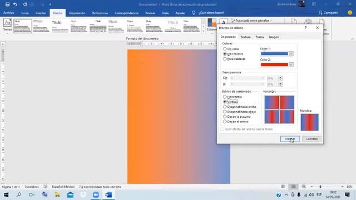Click the Compartir share button
Image resolution: width=356 pixels, height=200 pixels.
[328, 13]
